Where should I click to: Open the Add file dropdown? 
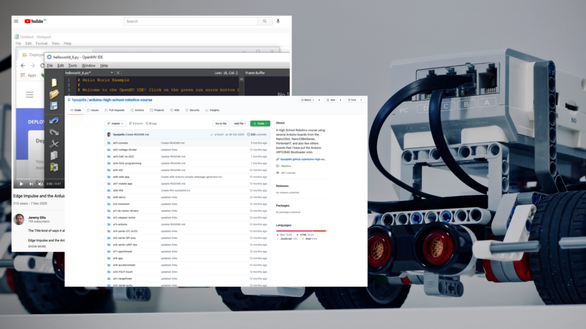[x=240, y=123]
